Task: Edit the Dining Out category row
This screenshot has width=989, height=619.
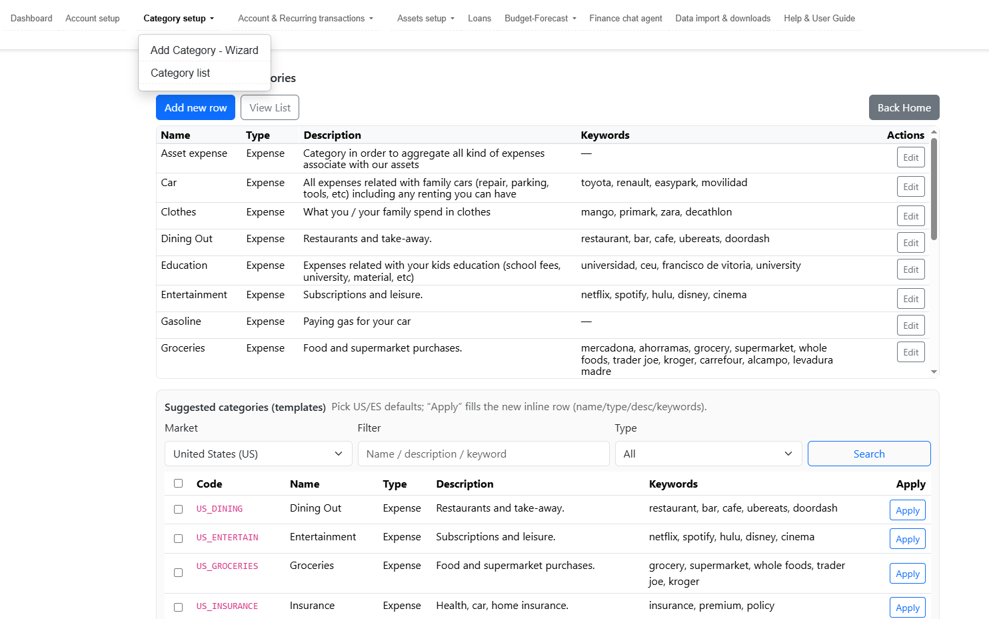Action: [x=911, y=243]
